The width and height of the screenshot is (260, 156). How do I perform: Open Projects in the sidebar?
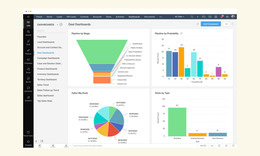[28, 52]
